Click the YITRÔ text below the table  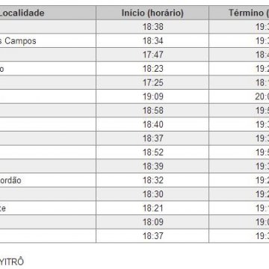(x=12, y=262)
